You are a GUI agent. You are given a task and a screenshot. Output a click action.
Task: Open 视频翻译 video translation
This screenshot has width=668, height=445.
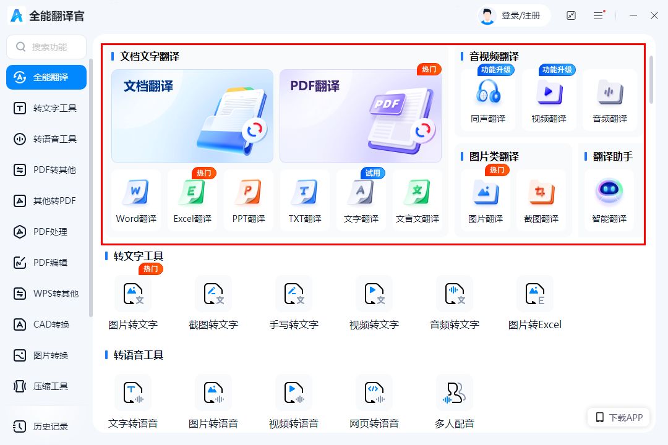coord(549,100)
